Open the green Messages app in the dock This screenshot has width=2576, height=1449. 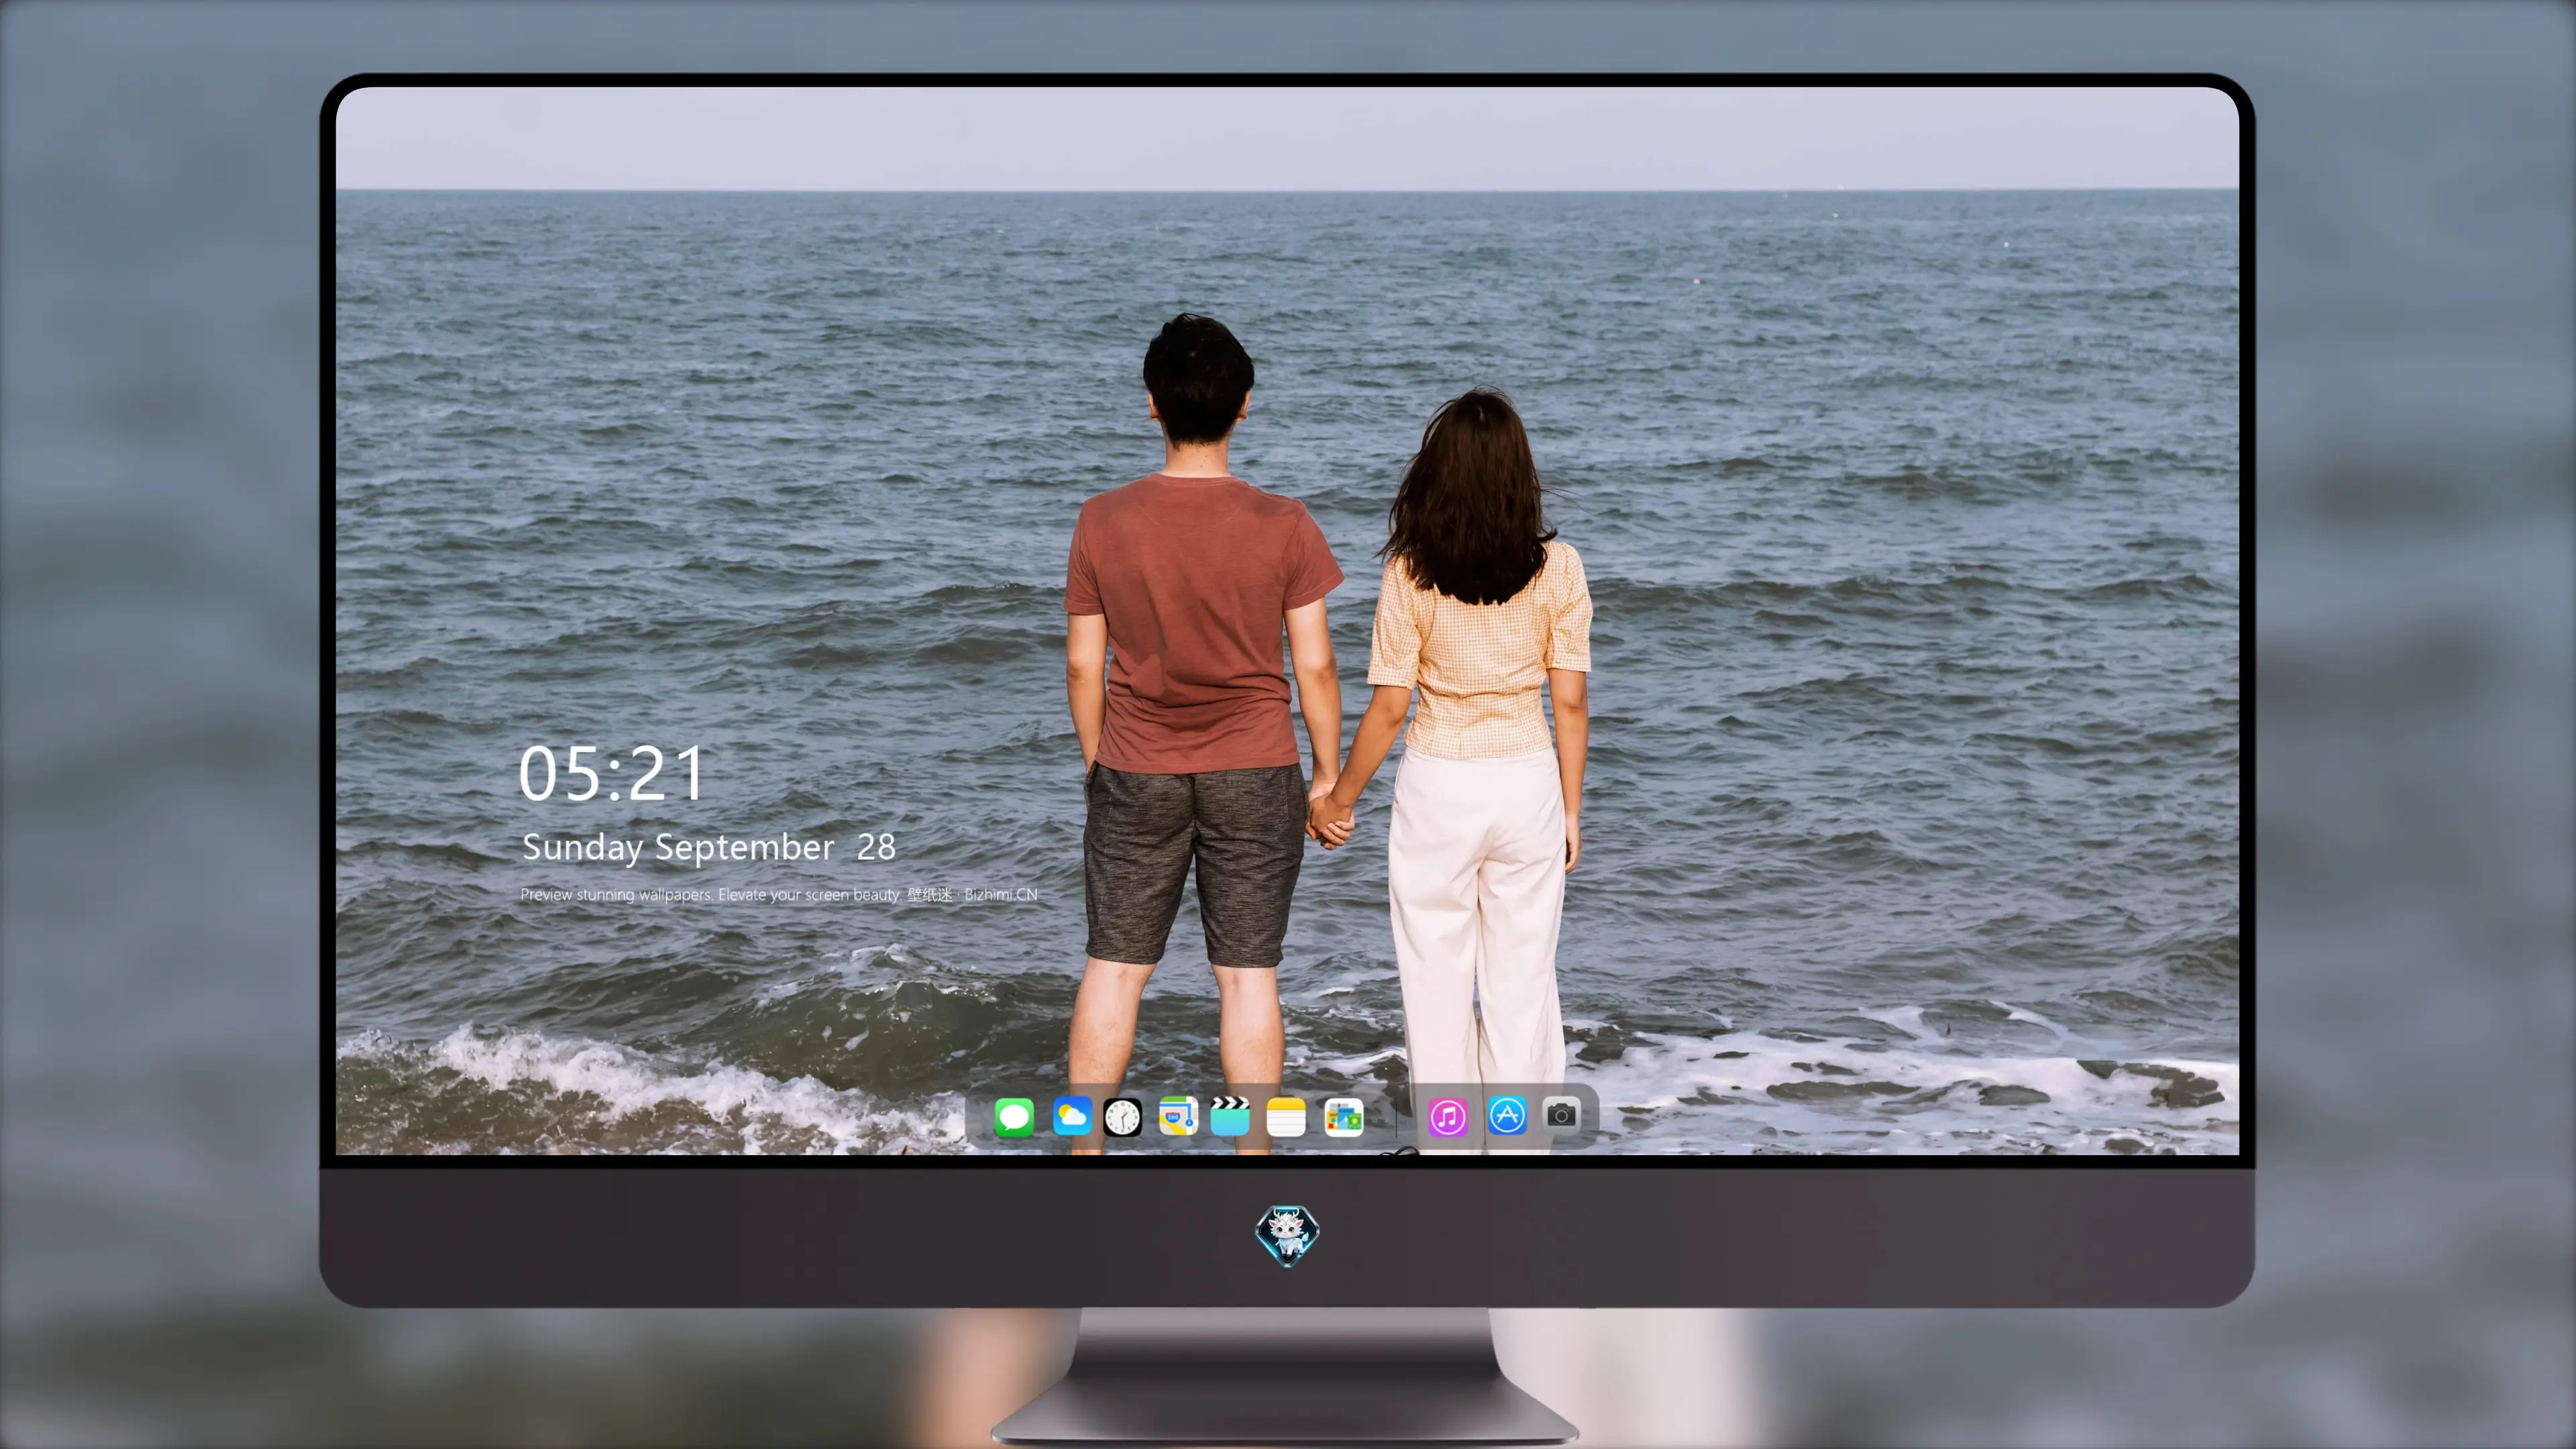(x=1014, y=1117)
